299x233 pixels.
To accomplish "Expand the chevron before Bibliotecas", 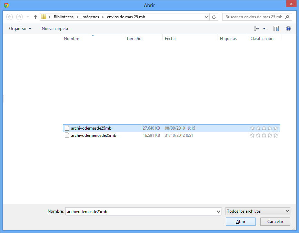I will pyautogui.click(x=50, y=17).
